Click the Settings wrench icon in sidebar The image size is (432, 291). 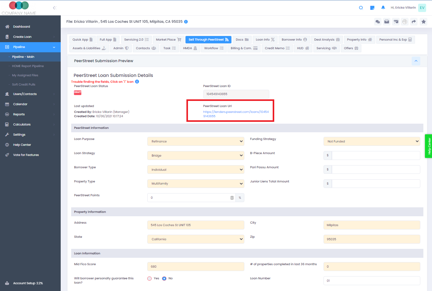click(x=7, y=135)
